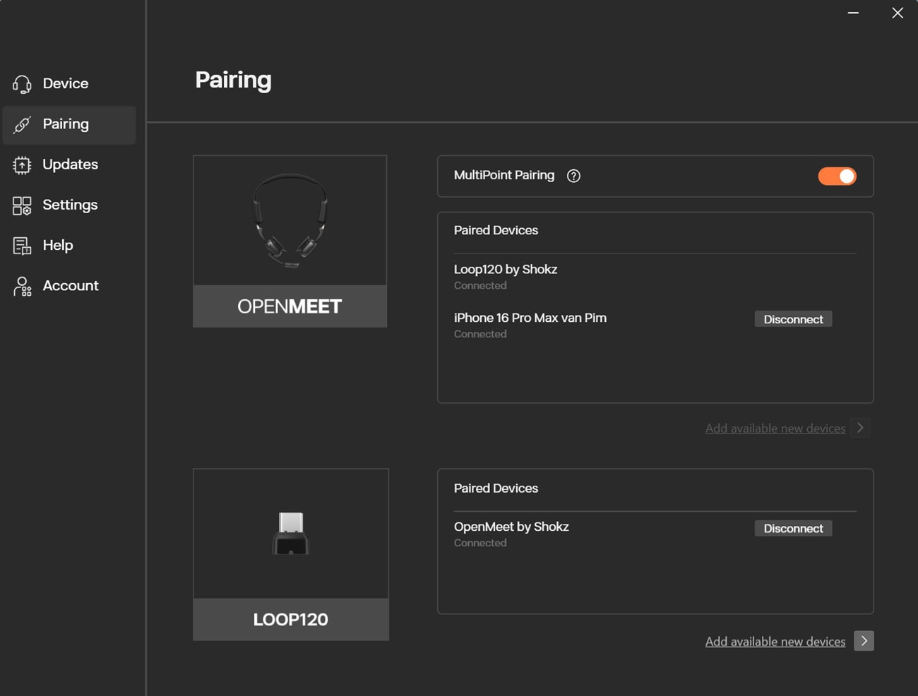Image resolution: width=918 pixels, height=696 pixels.
Task: Expand OpenMeet add-devices chevron arrow
Action: point(860,428)
